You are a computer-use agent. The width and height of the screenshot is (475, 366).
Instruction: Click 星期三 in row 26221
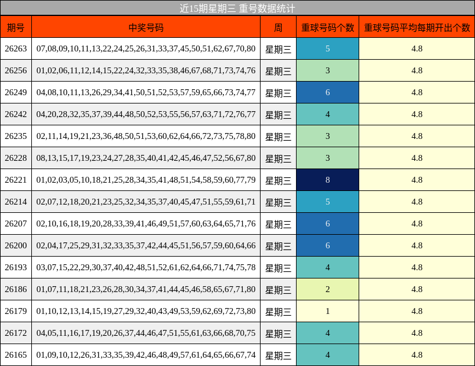(x=278, y=180)
